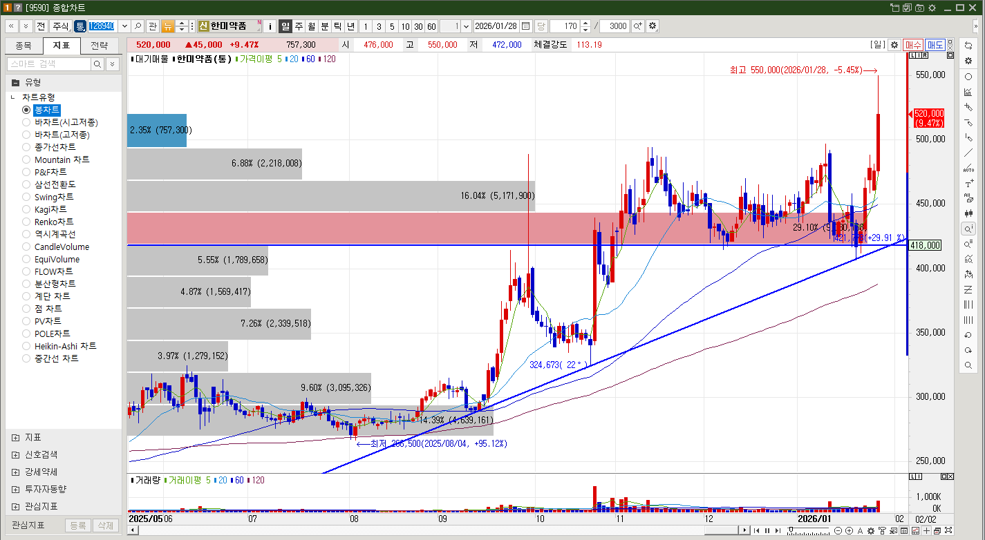Skip to the next replay bar
The image size is (985, 540).
(776, 530)
